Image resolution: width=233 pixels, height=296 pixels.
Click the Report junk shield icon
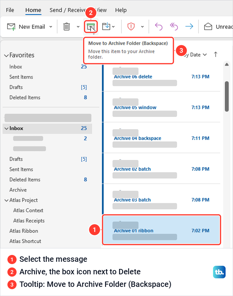131,27
